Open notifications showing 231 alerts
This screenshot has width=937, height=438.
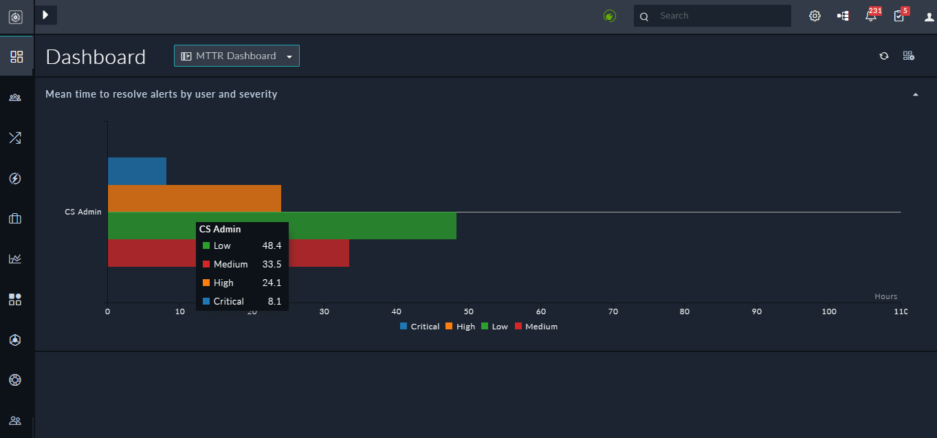870,15
